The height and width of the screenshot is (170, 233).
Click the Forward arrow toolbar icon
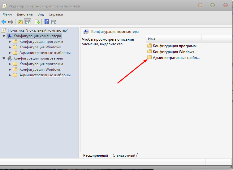click(x=11, y=22)
